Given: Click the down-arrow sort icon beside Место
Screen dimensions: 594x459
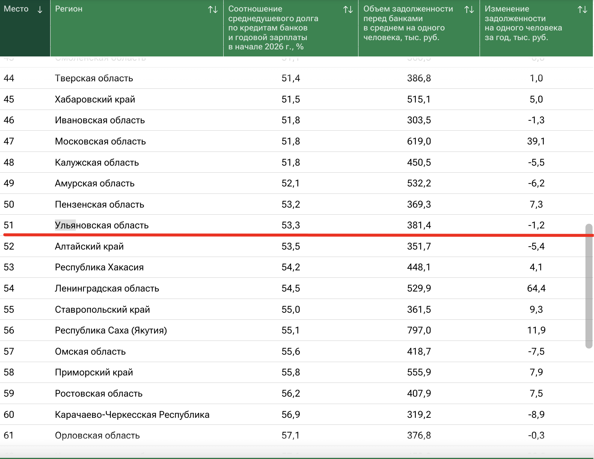Looking at the screenshot, I should pos(40,10).
